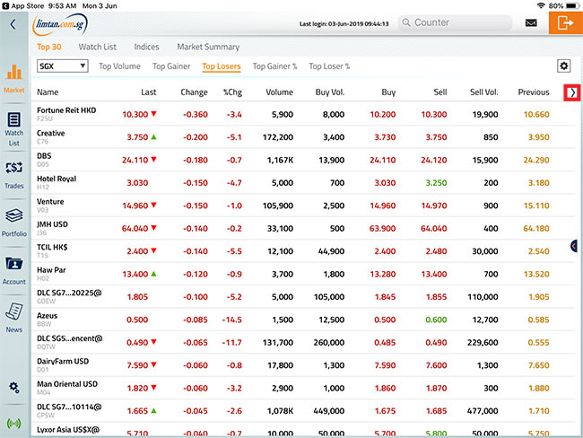Select the Top Volume filter
Screen dimensions: 583x438
(x=119, y=66)
